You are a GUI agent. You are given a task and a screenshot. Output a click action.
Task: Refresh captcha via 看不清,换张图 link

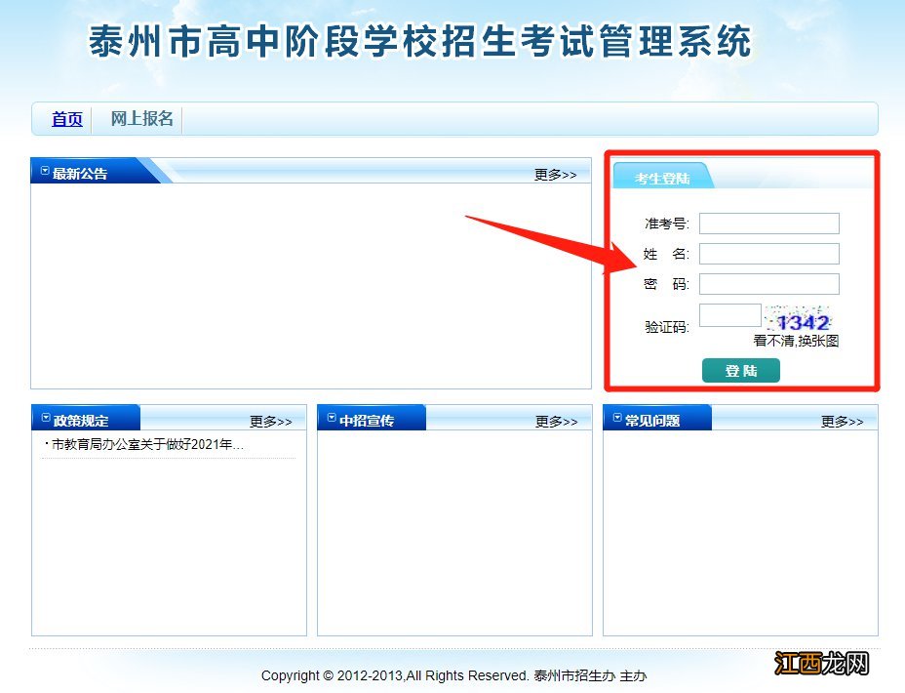coord(796,341)
